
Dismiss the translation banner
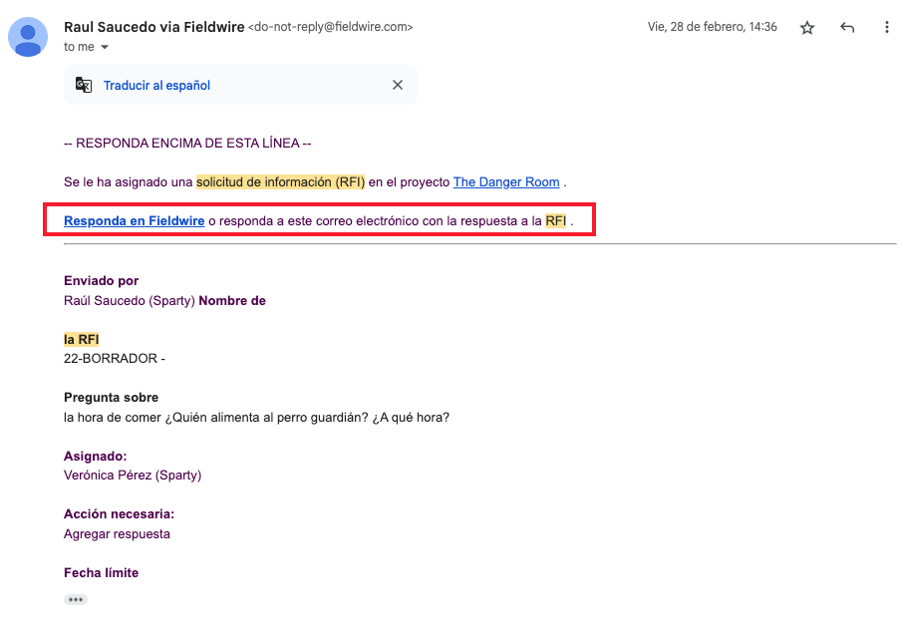398,85
